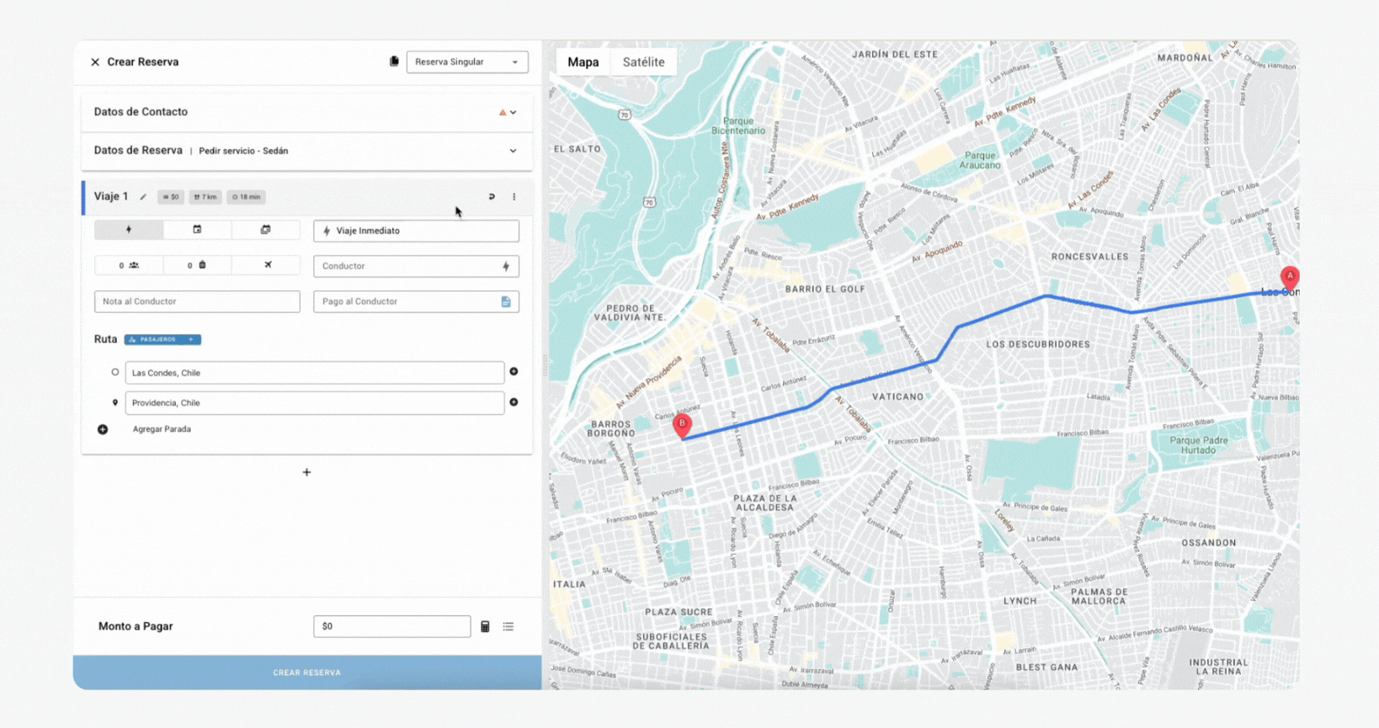This screenshot has height=728, width=1379.
Task: Select the immediate trip lightning toggle
Action: 129,230
